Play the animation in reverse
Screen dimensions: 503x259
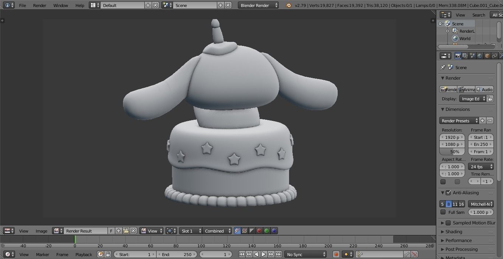click(x=256, y=254)
